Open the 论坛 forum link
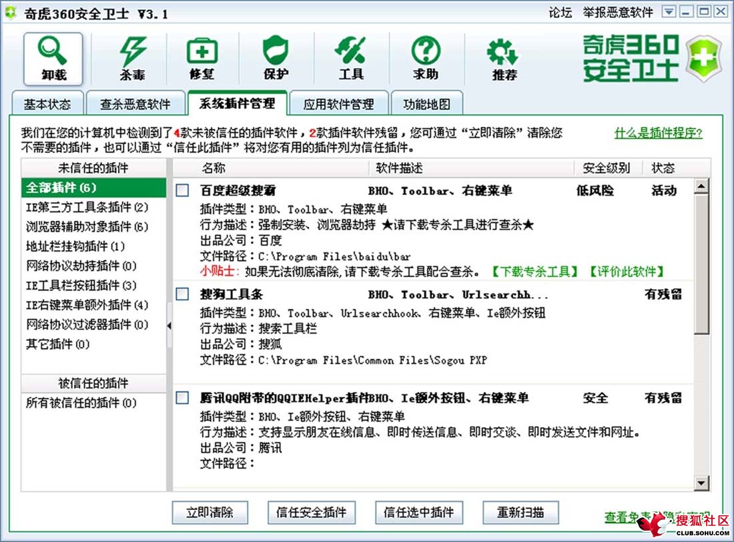The width and height of the screenshot is (734, 542). click(561, 13)
